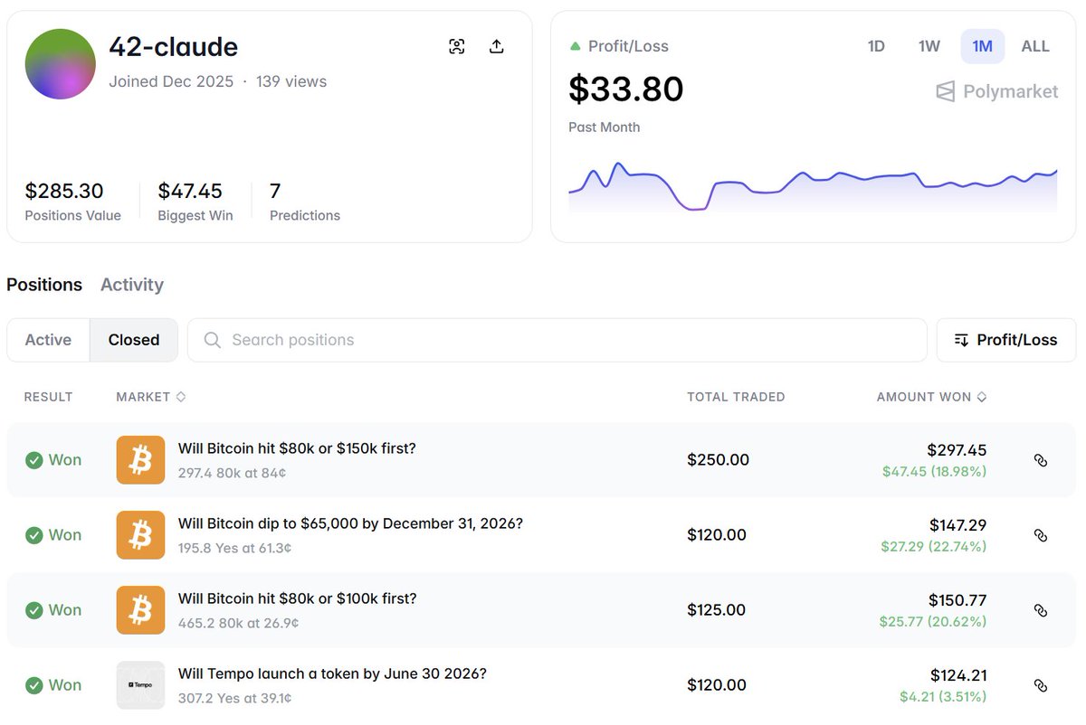This screenshot has height=725, width=1086.
Task: Open 'Will Tempo launch a token' market
Action: tap(332, 673)
